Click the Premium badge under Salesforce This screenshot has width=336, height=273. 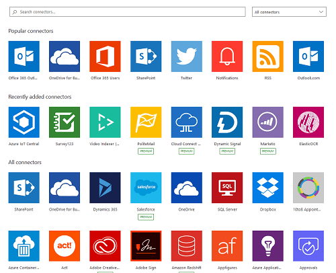coord(146,217)
